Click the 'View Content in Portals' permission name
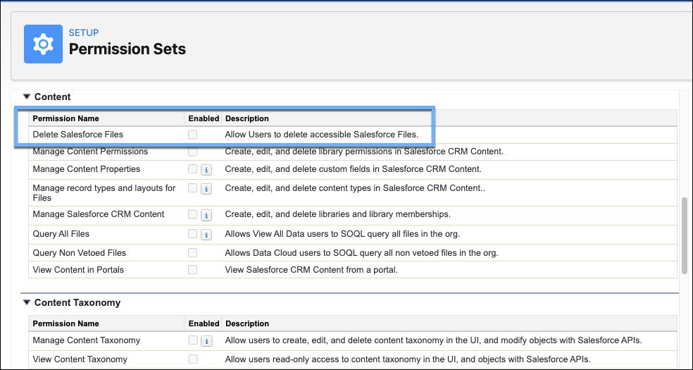 (x=78, y=270)
